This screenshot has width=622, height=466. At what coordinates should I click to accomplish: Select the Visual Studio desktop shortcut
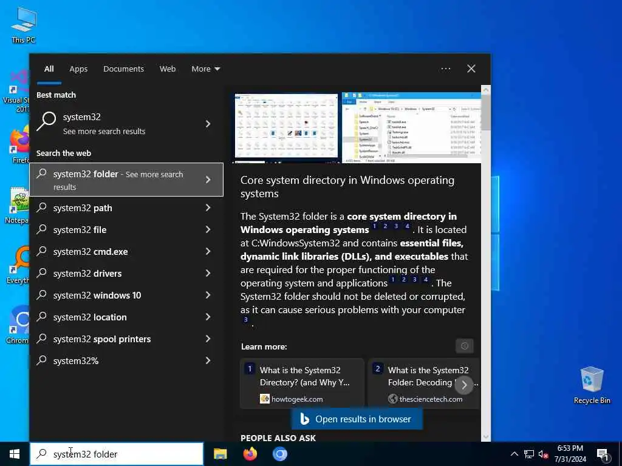coord(16,91)
